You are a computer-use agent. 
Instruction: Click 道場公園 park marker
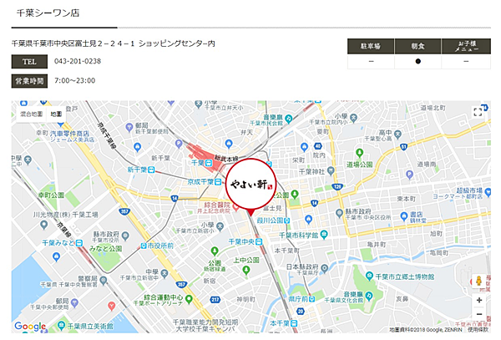coord(360,153)
